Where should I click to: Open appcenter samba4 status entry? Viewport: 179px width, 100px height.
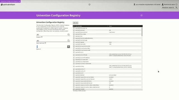[x=83, y=81]
